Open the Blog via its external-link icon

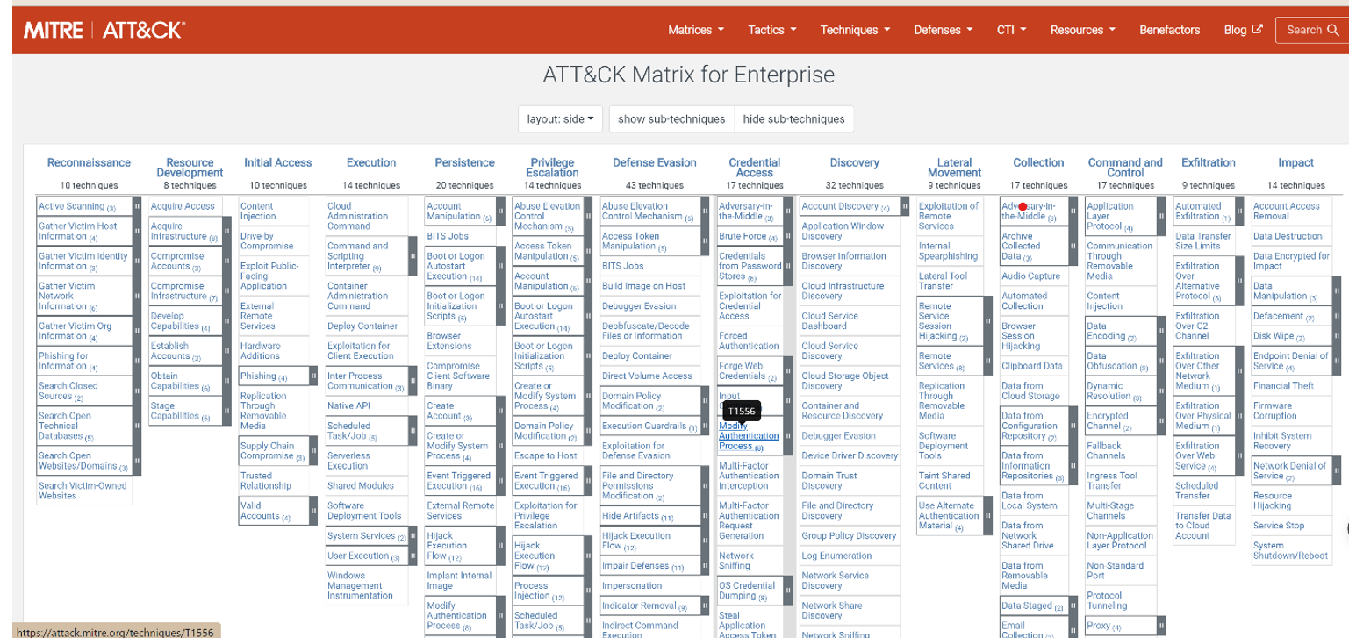1258,28
